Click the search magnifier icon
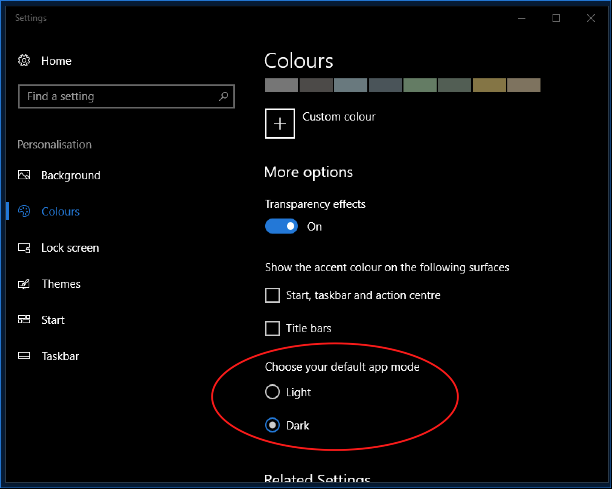Screen dimensions: 612x489 click(224, 96)
